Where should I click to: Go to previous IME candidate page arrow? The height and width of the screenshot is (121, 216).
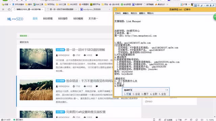[x=166, y=90]
